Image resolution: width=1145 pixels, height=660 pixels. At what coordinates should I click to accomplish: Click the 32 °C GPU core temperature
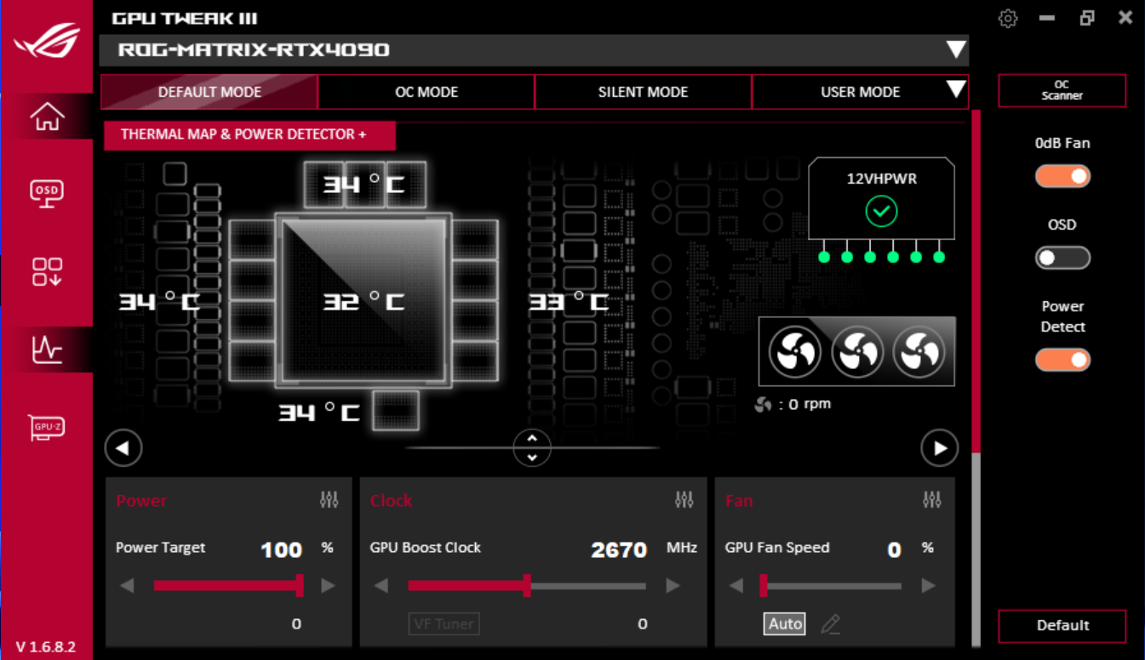pyautogui.click(x=364, y=301)
